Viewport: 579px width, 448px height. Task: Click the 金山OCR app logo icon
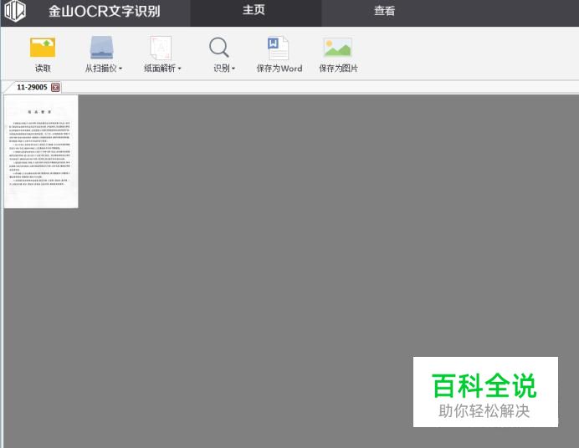(x=15, y=11)
